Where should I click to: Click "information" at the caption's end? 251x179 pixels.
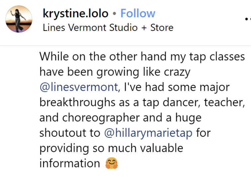click(x=70, y=163)
